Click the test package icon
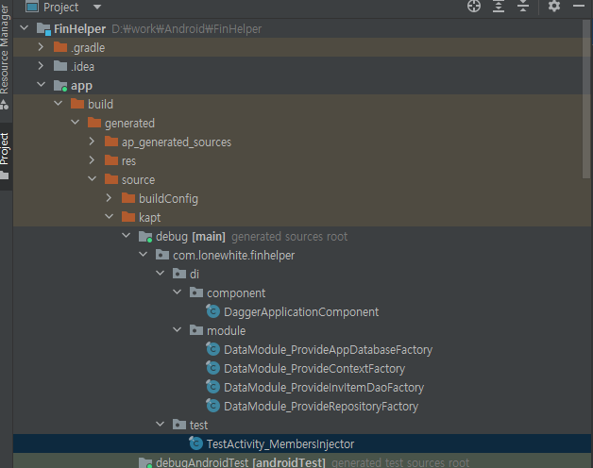 (179, 425)
